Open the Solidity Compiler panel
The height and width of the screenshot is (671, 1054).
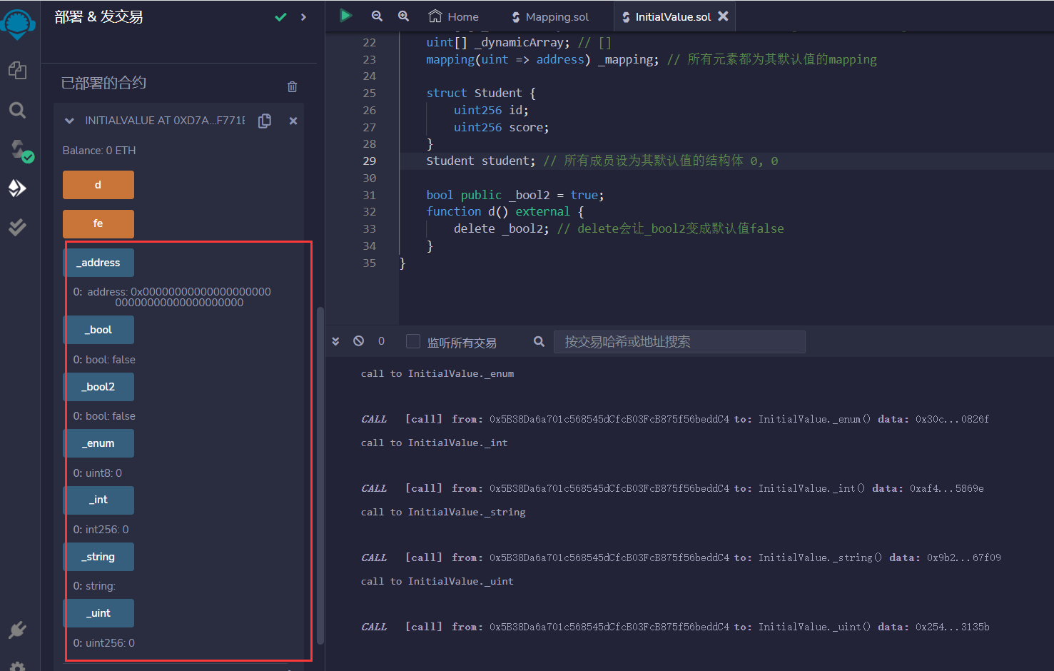17,150
